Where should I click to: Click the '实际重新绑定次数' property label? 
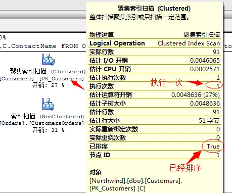114,129
